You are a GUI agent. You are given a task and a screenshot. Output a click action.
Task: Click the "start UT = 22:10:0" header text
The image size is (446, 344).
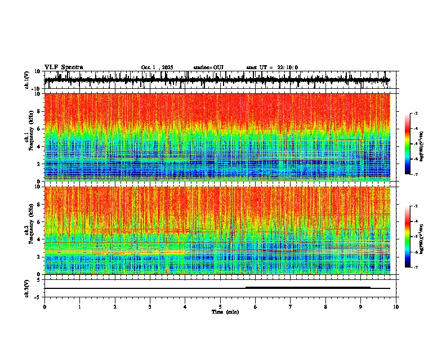pyautogui.click(x=272, y=67)
